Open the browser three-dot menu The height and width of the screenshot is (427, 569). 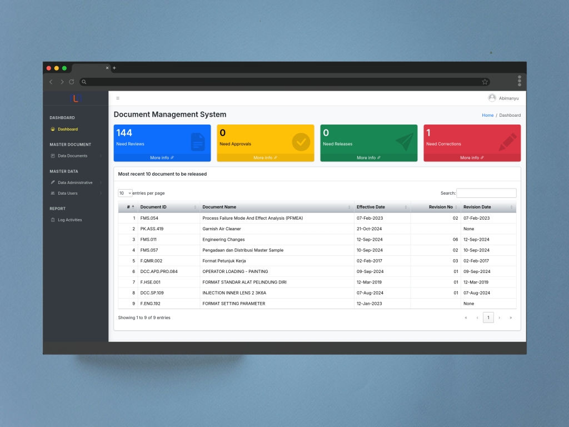520,81
